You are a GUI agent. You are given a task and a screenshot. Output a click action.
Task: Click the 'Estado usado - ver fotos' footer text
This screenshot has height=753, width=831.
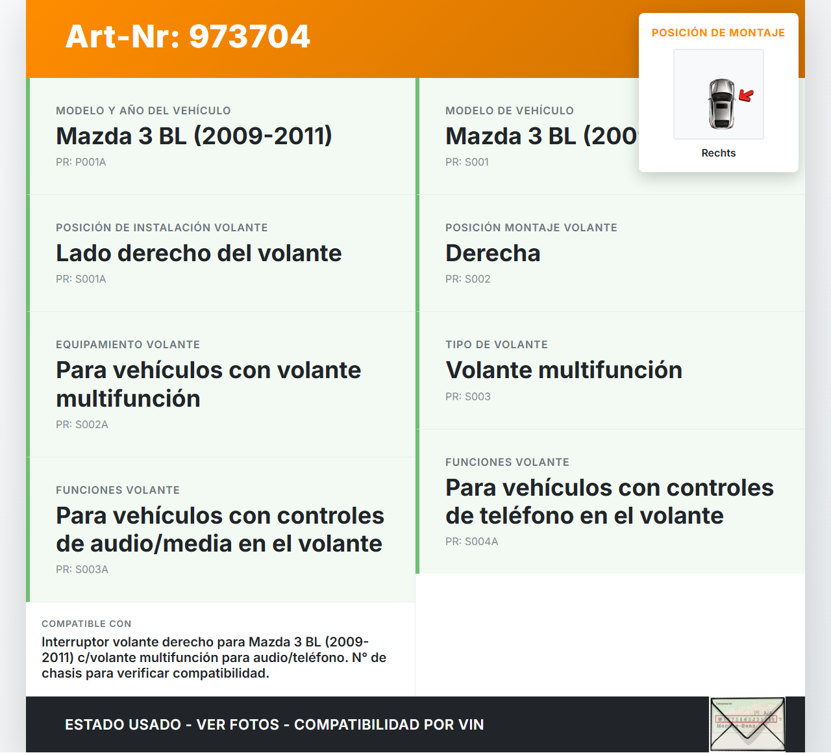coord(274,724)
